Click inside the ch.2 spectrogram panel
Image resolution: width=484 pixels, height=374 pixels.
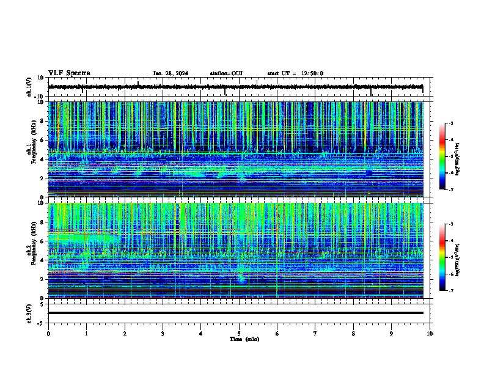tap(236, 251)
